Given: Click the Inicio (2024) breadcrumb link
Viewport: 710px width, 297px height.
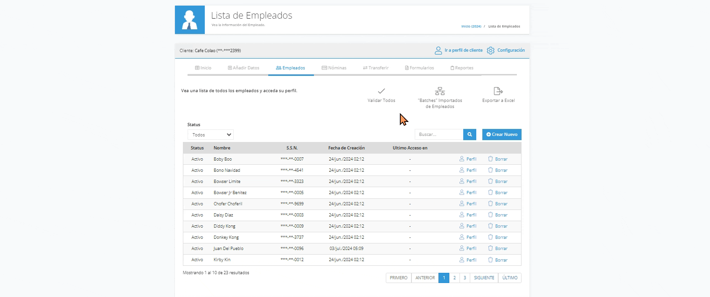Looking at the screenshot, I should (471, 27).
